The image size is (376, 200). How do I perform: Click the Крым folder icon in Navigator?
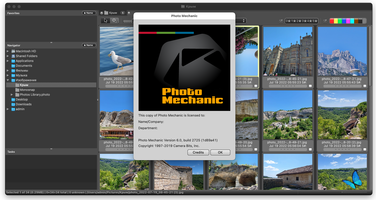click(17, 85)
